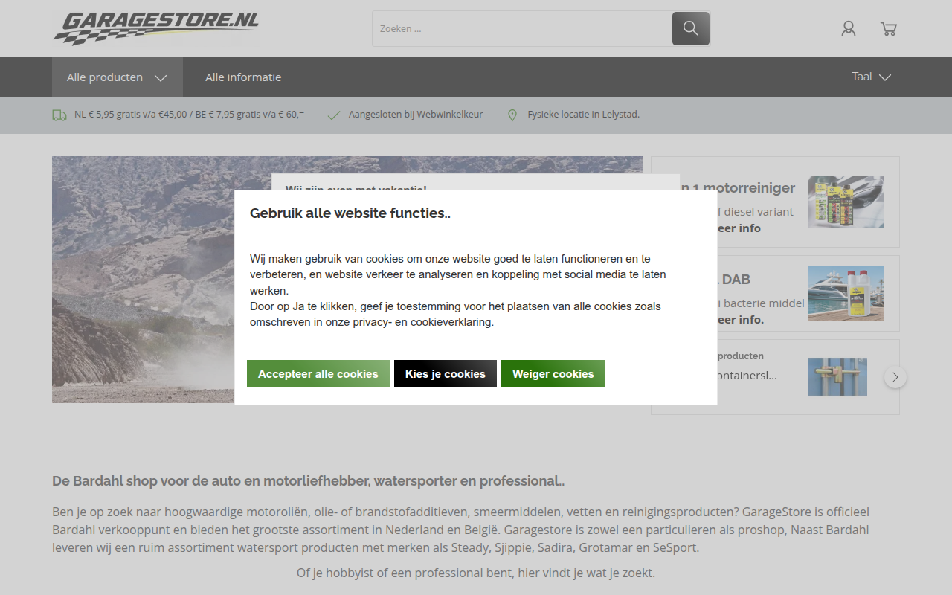
Task: Click the DAB boat product thumbnail
Action: point(846,293)
